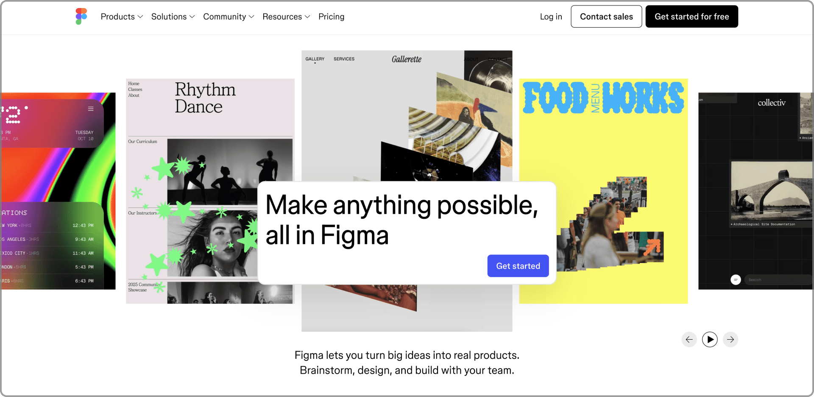Click the Search field in collectiv card

pyautogui.click(x=778, y=280)
